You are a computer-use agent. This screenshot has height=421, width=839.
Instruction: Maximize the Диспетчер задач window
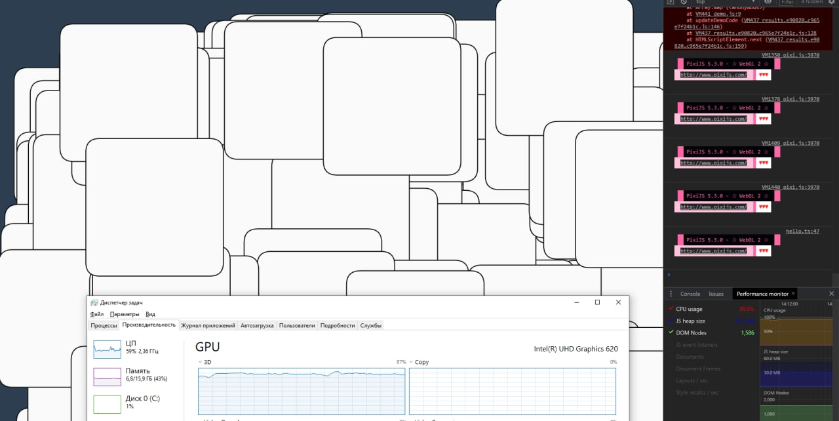(597, 302)
